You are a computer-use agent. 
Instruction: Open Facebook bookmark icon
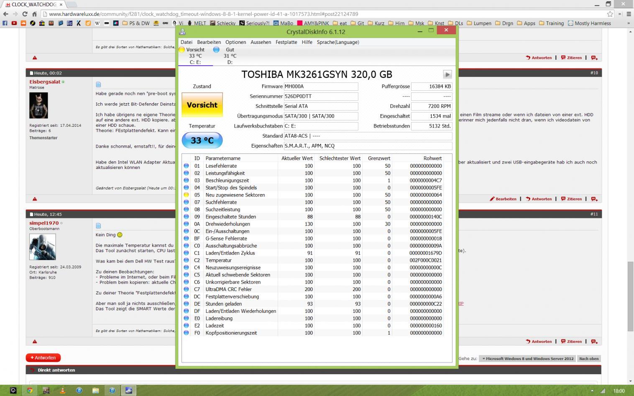(5, 23)
